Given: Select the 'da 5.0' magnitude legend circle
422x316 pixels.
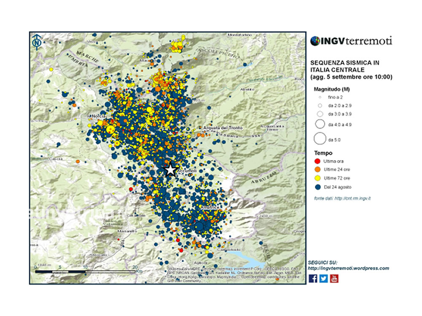Looking at the screenshot, I should 320,139.
